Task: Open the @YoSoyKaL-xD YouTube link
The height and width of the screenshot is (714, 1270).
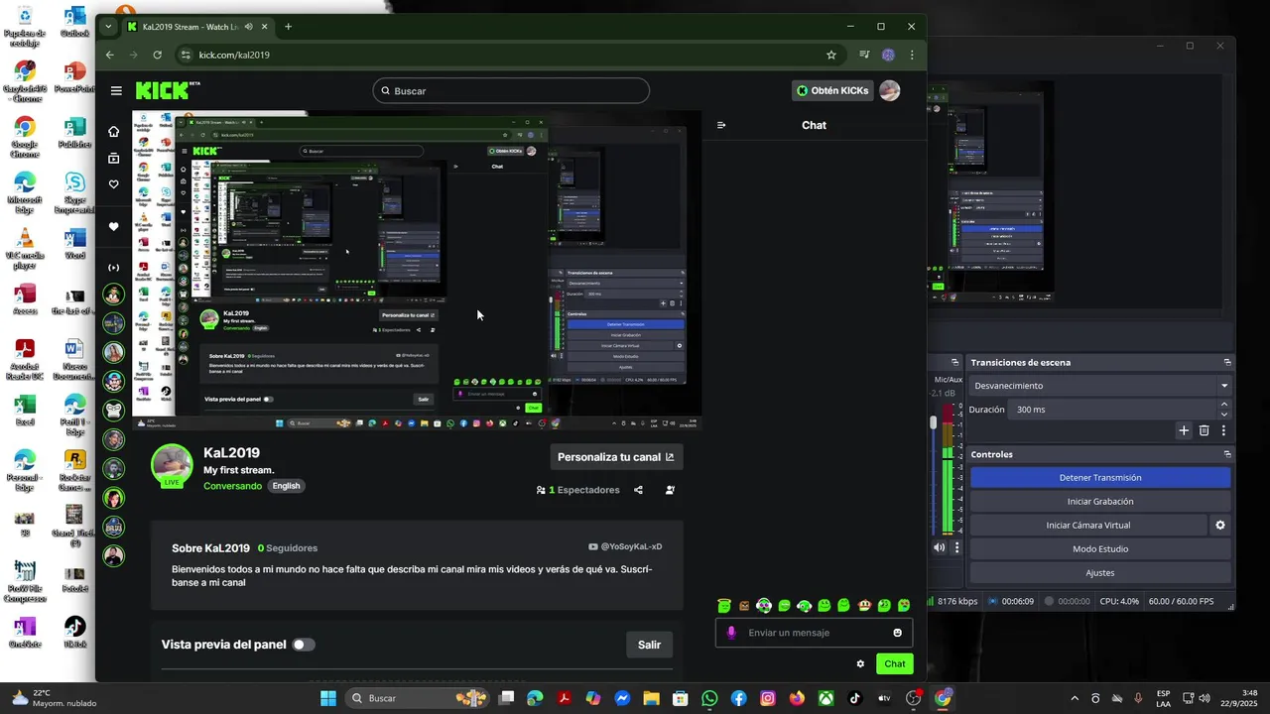Action: pos(625,546)
